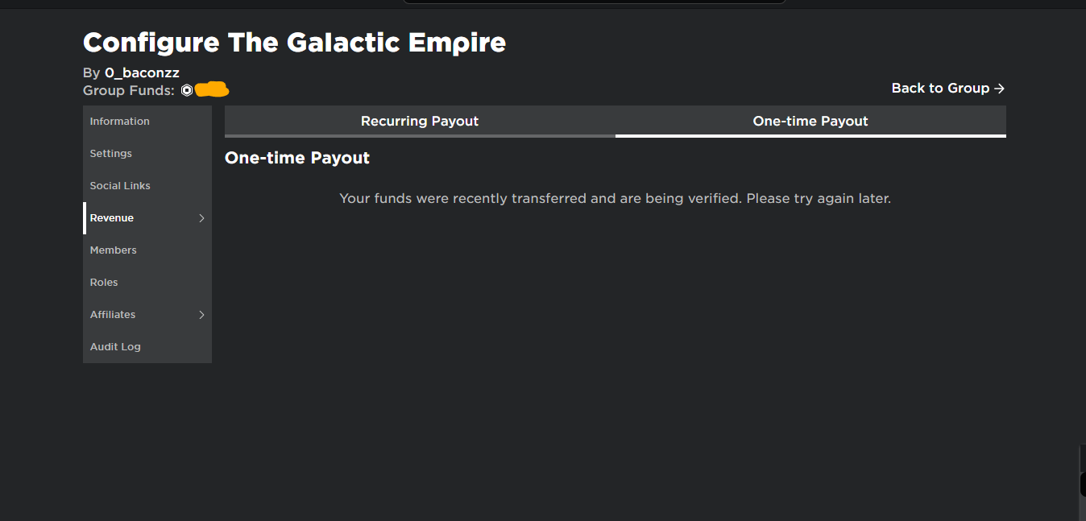Click the Configure The Galactic Empire title

(294, 42)
